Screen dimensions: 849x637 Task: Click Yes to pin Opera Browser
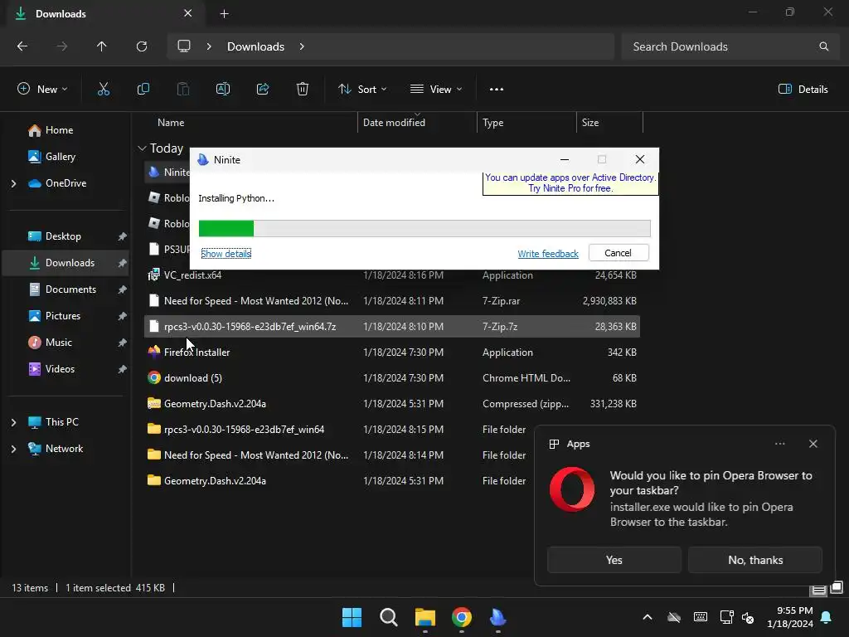click(614, 560)
